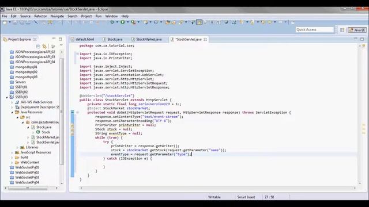Click the highlighted Toggle Mark Occurrences icon
This screenshot has height=207, width=369.
tap(199, 22)
